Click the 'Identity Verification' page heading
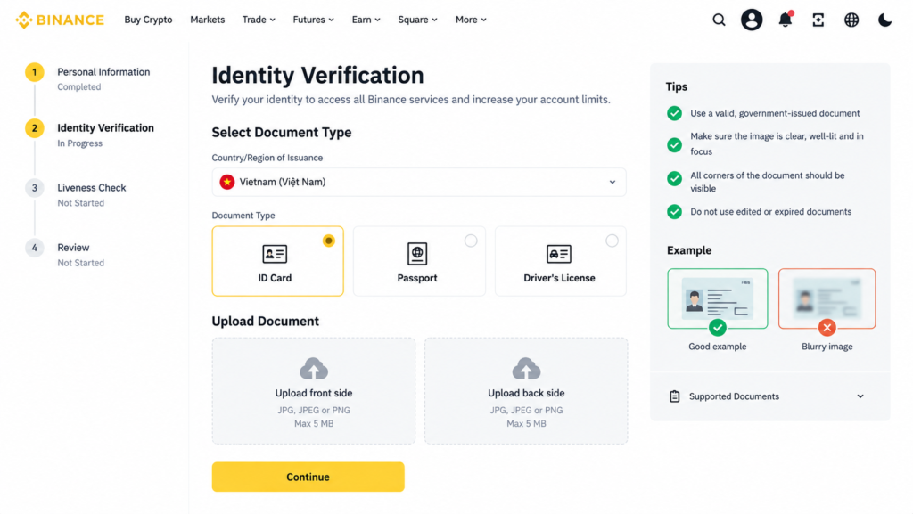 (317, 76)
